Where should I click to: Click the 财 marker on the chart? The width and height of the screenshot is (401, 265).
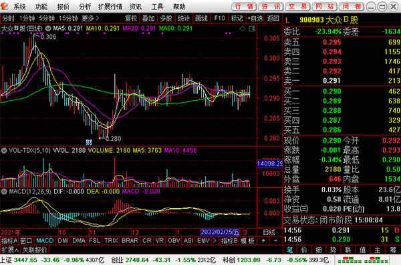pos(88,142)
